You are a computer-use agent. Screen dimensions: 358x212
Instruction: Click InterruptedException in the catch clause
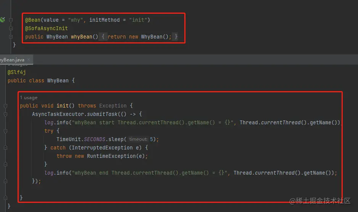(102, 148)
